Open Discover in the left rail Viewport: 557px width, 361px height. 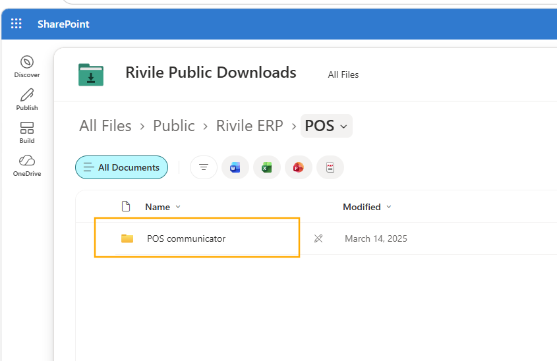(x=27, y=67)
